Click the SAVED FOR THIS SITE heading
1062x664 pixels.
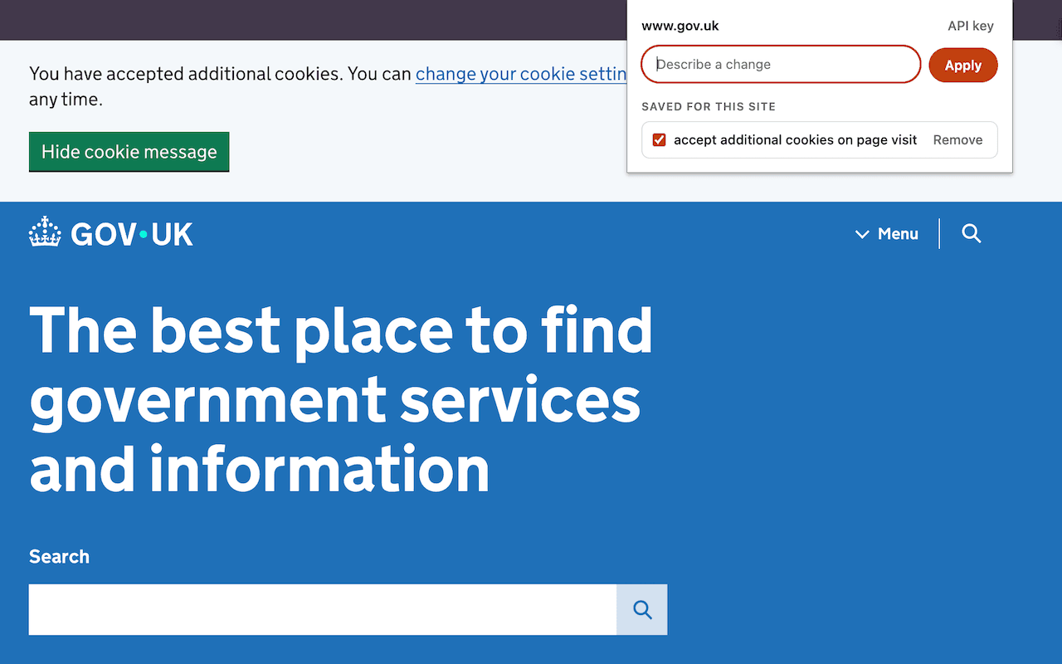point(709,106)
